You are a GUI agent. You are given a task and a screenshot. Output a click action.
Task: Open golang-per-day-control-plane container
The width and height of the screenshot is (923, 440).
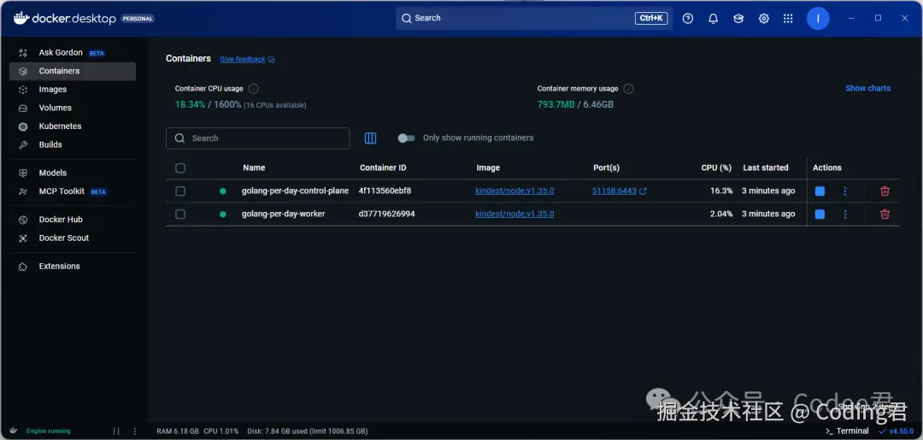coord(295,191)
